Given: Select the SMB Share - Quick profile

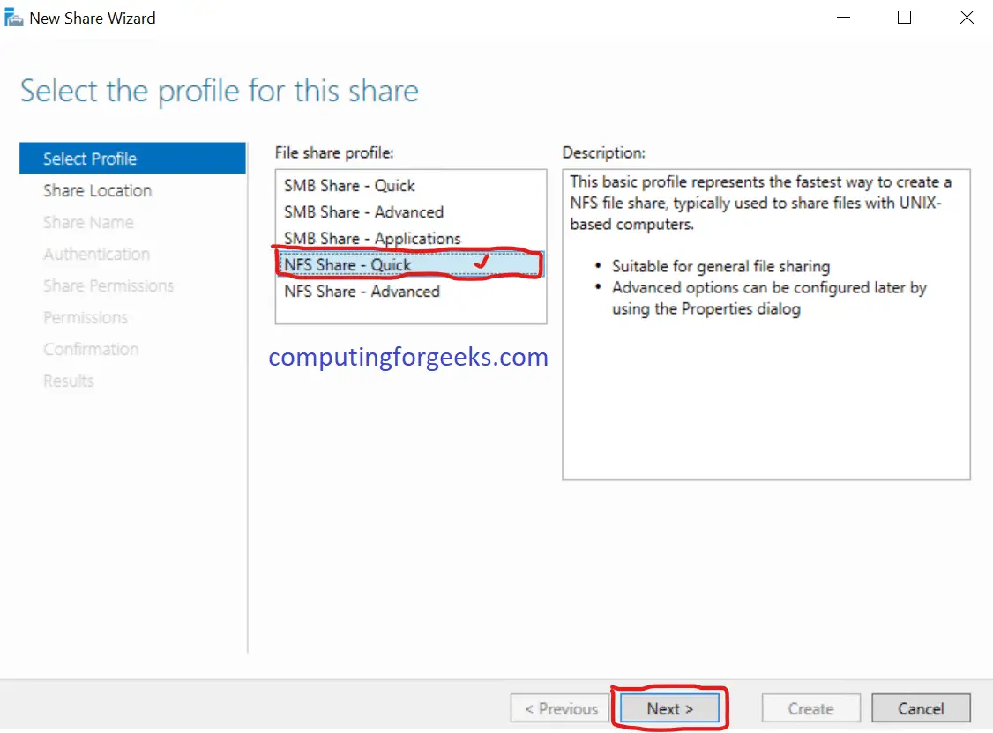Looking at the screenshot, I should coord(347,185).
